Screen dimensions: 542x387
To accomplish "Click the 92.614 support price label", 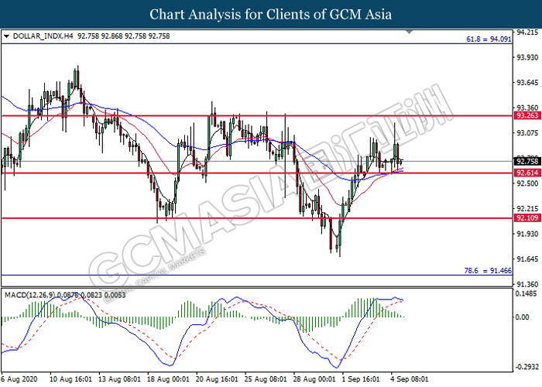I will tap(527, 173).
